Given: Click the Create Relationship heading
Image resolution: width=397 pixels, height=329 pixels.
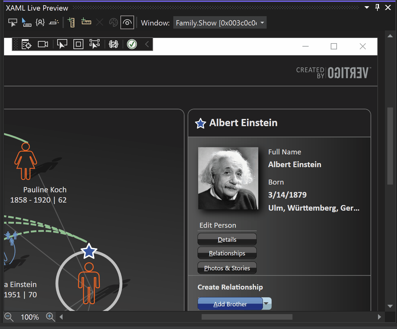Looking at the screenshot, I should (x=230, y=287).
